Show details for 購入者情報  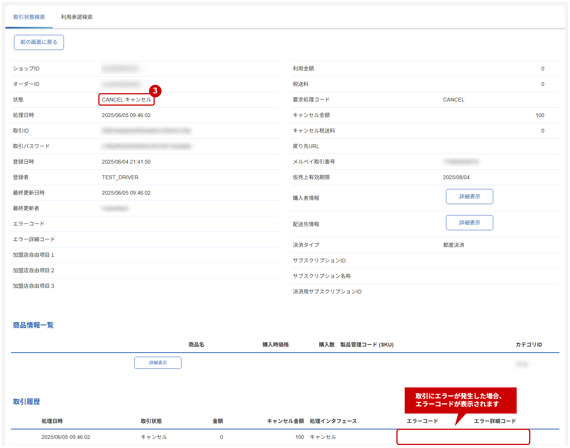click(x=469, y=197)
